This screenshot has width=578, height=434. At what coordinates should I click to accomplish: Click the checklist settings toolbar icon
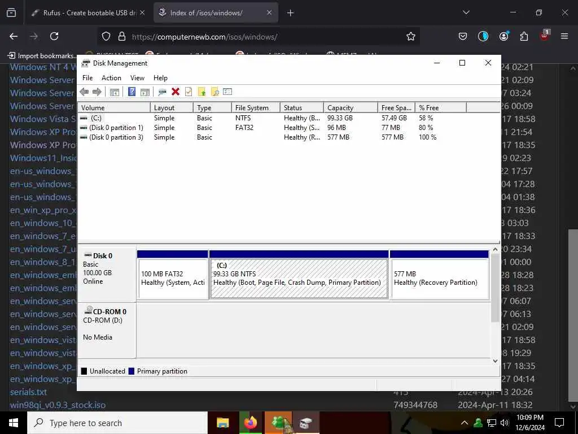(227, 92)
